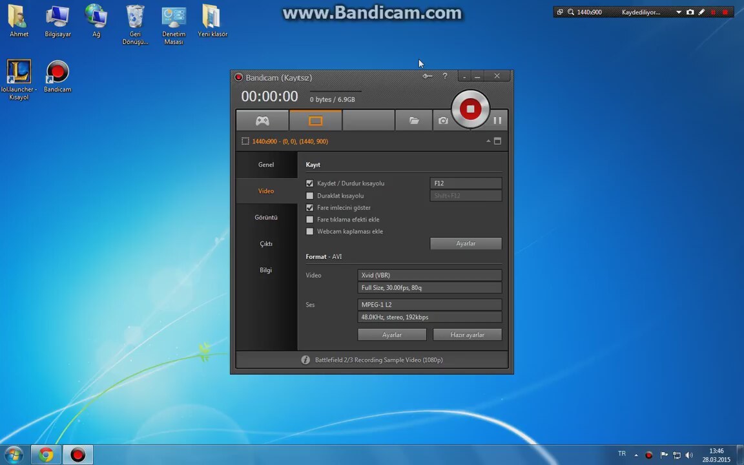Open the Windows Start menu
Image resolution: width=744 pixels, height=465 pixels.
[14, 455]
